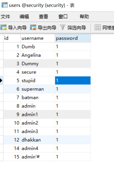The height and width of the screenshot is (169, 114).
Task: Open the 帮助 menu
Action: 84,17
